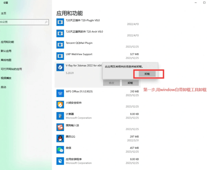Click the 计算器 calculator icon
Viewport: 209px width, 170px height.
coord(60,116)
